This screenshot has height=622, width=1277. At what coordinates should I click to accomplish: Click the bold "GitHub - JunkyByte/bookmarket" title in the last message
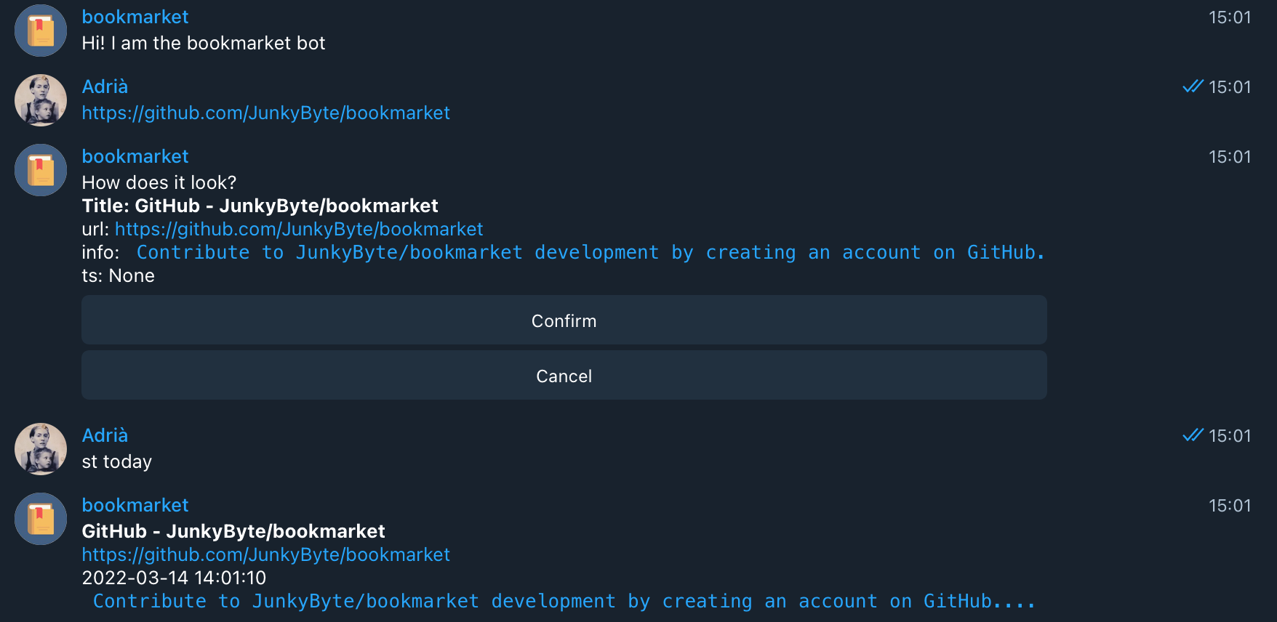tap(233, 532)
